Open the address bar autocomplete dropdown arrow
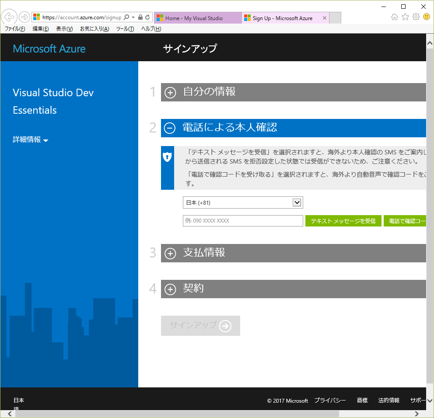Screen dimensions: 434x418 133,17
